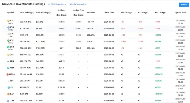Click the Chainlink LINK icon
Viewport: 190px width, 103px height.
(x=8, y=100)
